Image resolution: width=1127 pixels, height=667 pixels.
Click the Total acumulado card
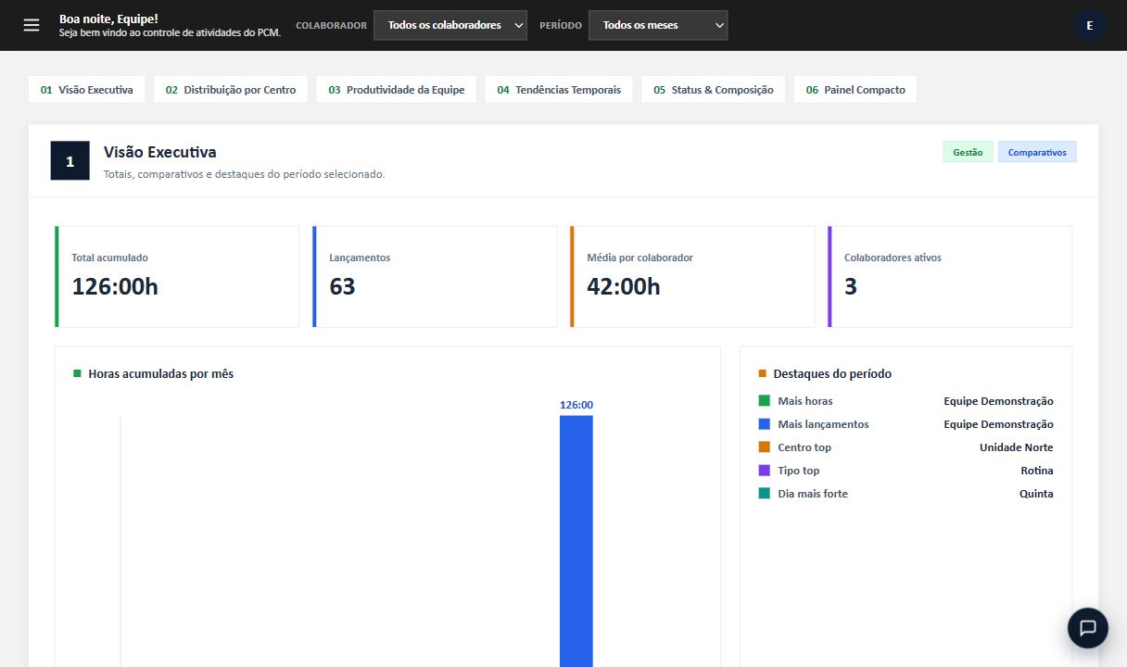tap(177, 276)
